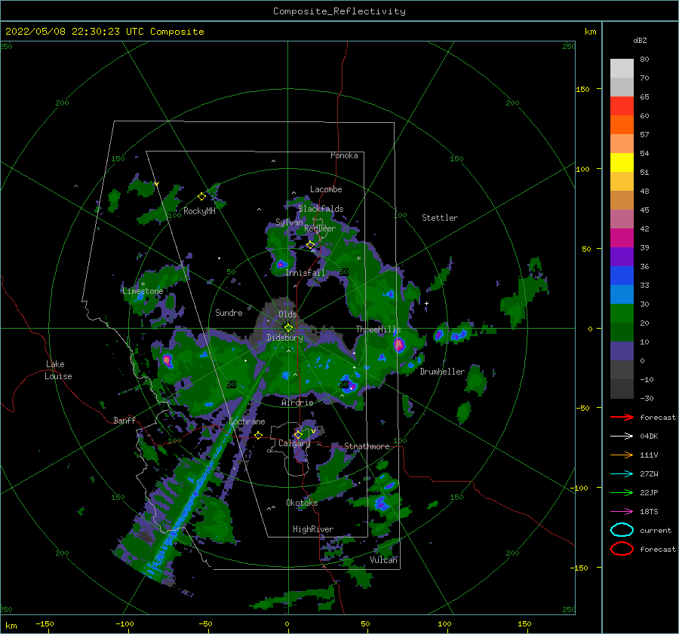Click the yellow diamond marker east of Cochrane
The width and height of the screenshot is (679, 634).
259,436
